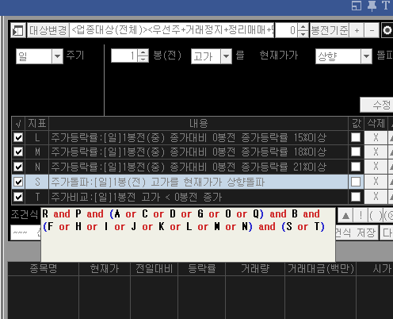
Task: Click the parentheses ( ) operator button
Action: point(376,216)
